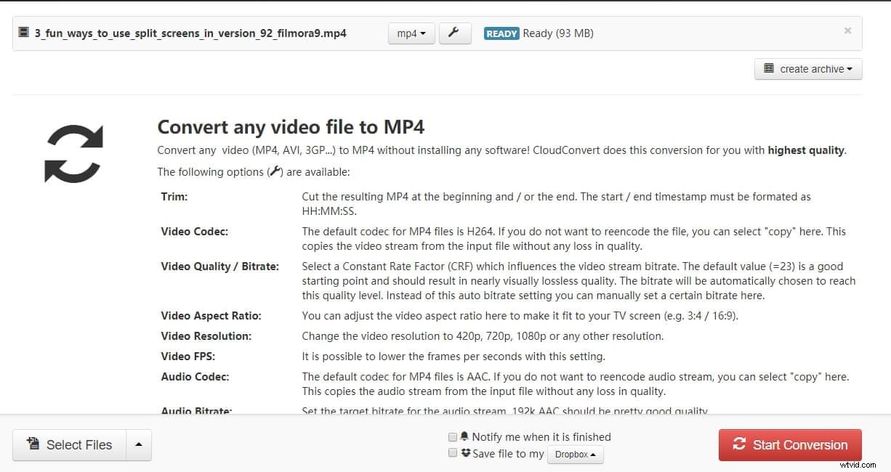891x472 pixels.
Task: Click the bell icon next to notify option
Action: click(x=465, y=436)
